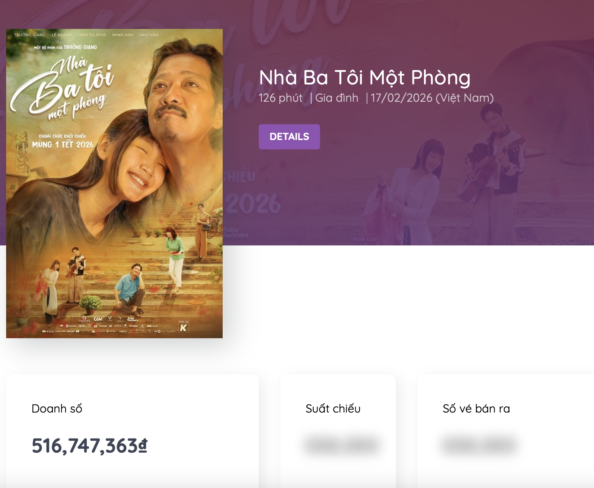This screenshot has height=488, width=594.
Task: Click the 126 phút runtime text
Action: point(280,98)
